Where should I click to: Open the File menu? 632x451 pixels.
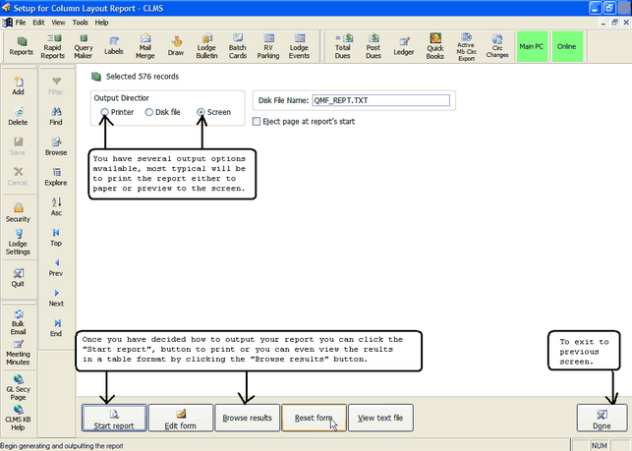[x=20, y=22]
